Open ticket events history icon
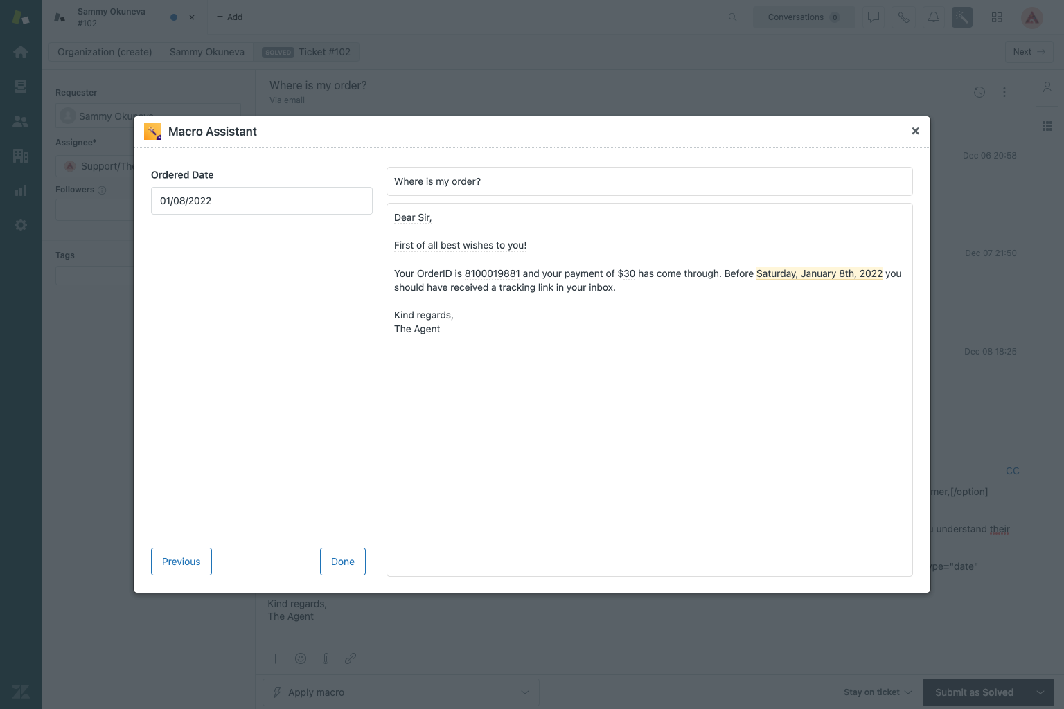 [979, 92]
